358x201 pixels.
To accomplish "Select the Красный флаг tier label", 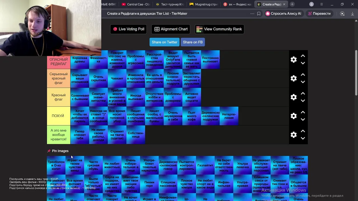I will (59, 97).
